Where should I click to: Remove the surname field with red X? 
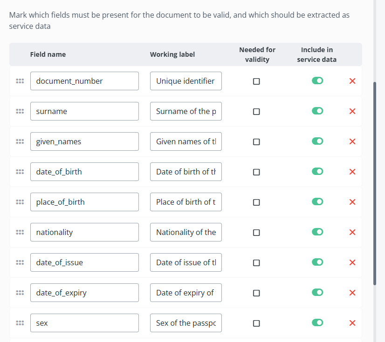click(x=352, y=111)
